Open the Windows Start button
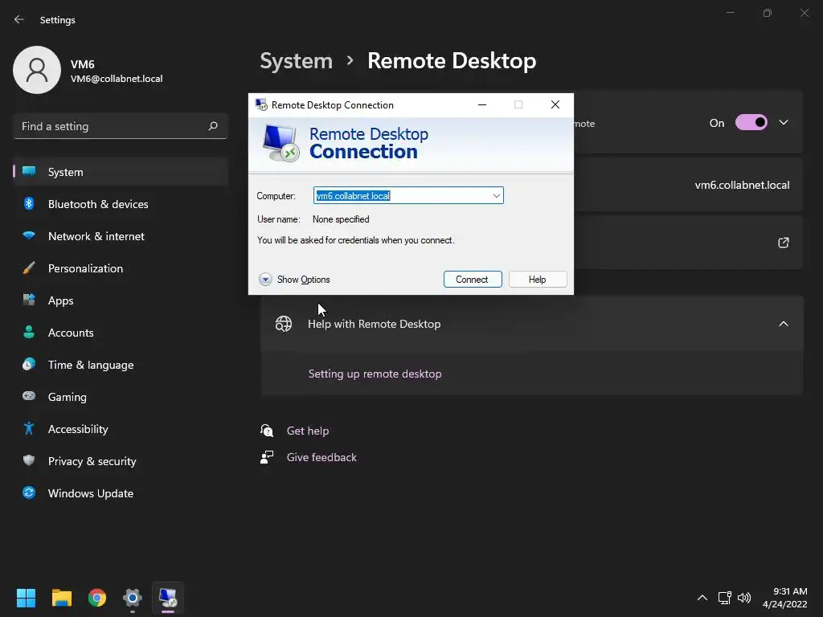This screenshot has height=617, width=823. [26, 598]
